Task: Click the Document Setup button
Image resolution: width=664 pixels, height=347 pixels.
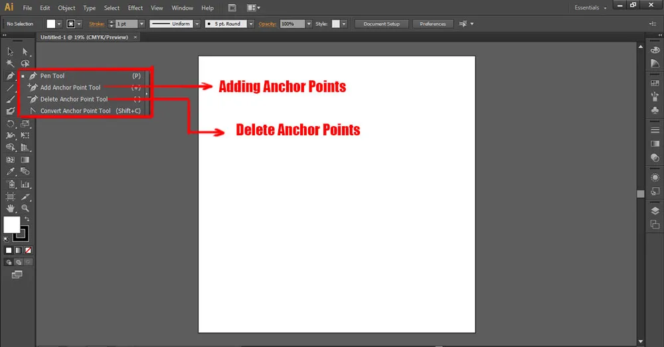Action: [x=381, y=24]
